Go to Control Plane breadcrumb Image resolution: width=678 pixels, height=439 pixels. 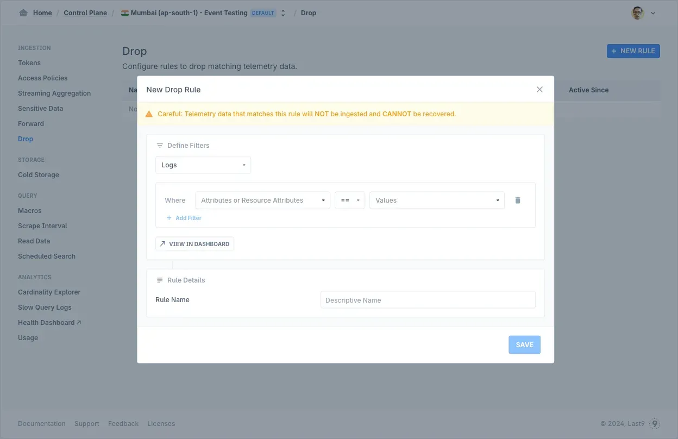coord(85,13)
